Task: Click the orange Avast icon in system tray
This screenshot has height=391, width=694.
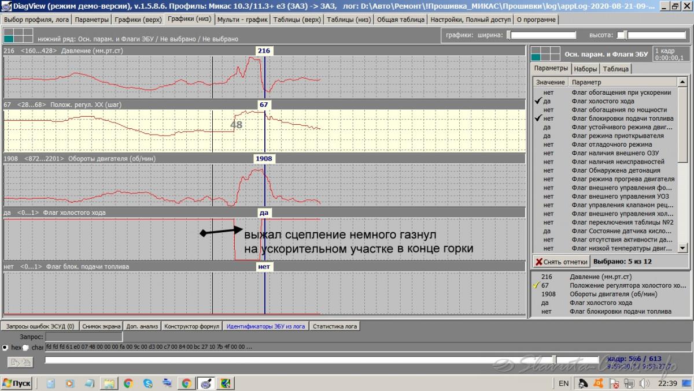Action: (x=599, y=383)
